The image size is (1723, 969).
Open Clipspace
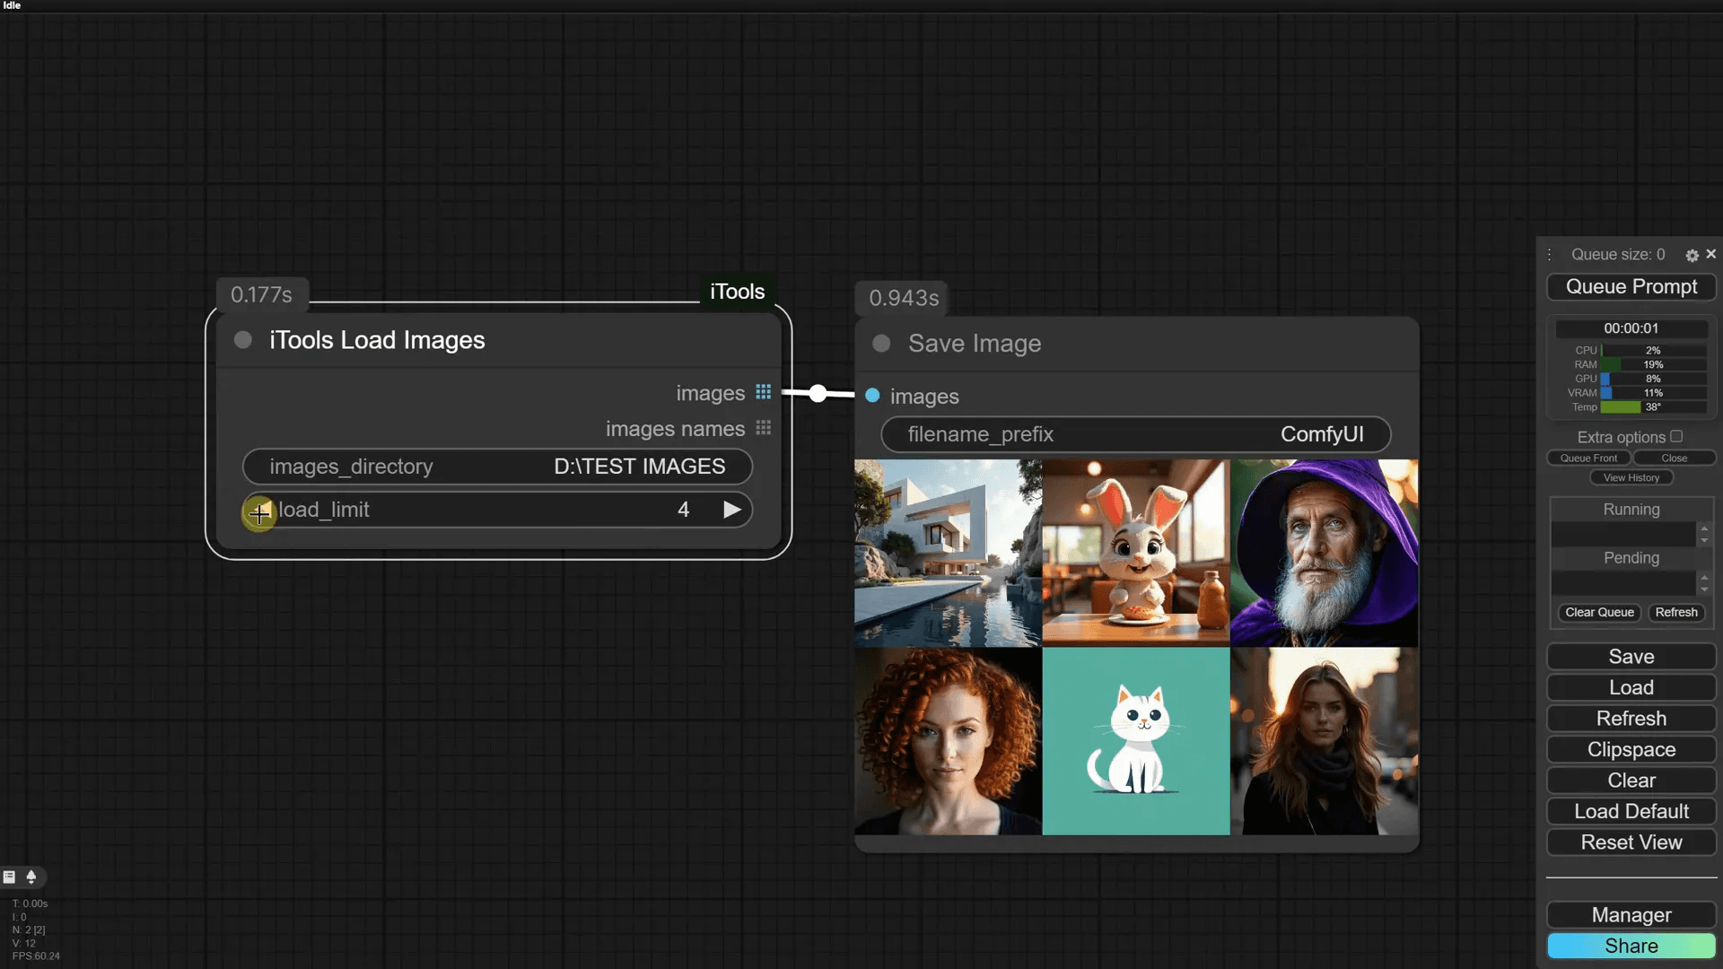(x=1631, y=750)
